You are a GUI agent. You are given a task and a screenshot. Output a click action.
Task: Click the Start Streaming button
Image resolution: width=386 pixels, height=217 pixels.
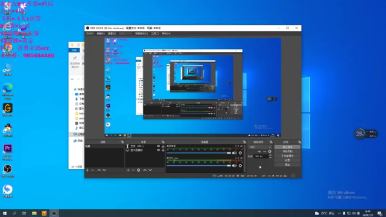(287, 147)
